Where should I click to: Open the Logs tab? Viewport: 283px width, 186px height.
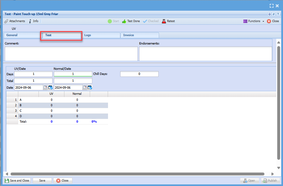pyautogui.click(x=101, y=35)
